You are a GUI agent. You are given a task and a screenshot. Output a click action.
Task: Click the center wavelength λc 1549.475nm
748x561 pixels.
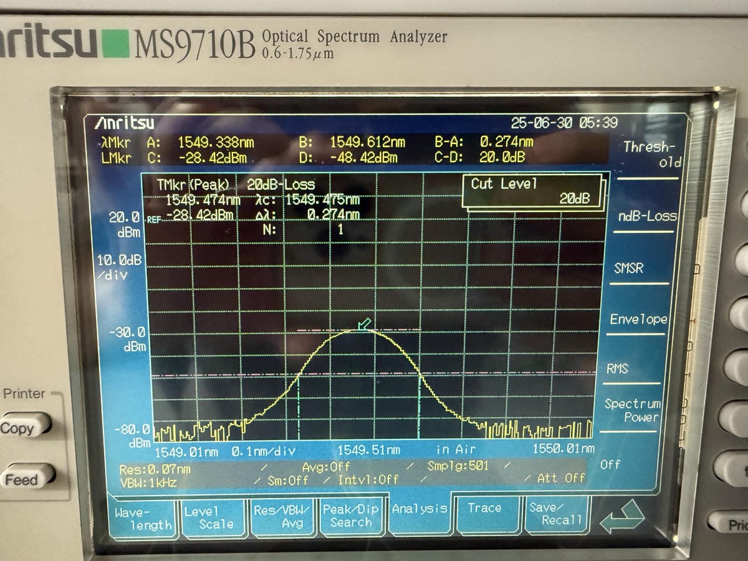point(322,200)
